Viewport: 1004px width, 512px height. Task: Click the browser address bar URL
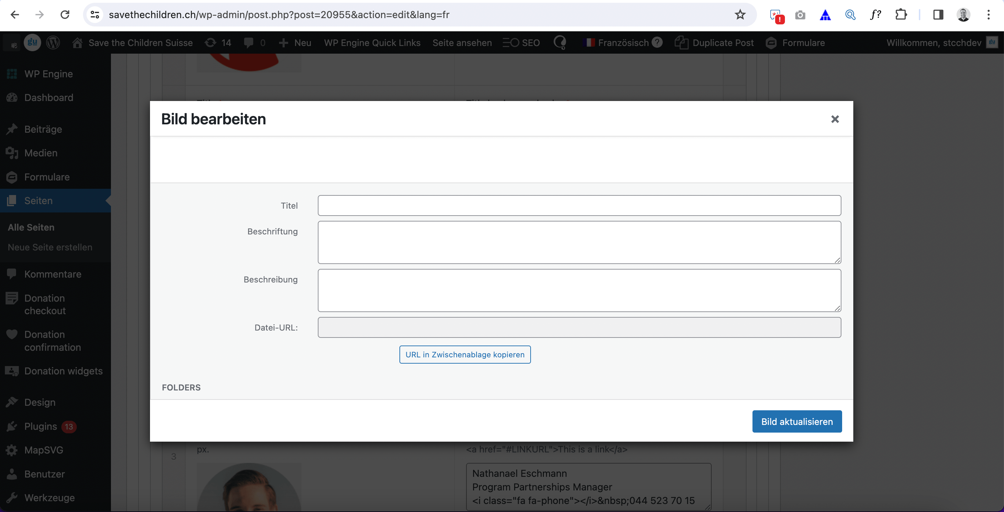pyautogui.click(x=279, y=15)
